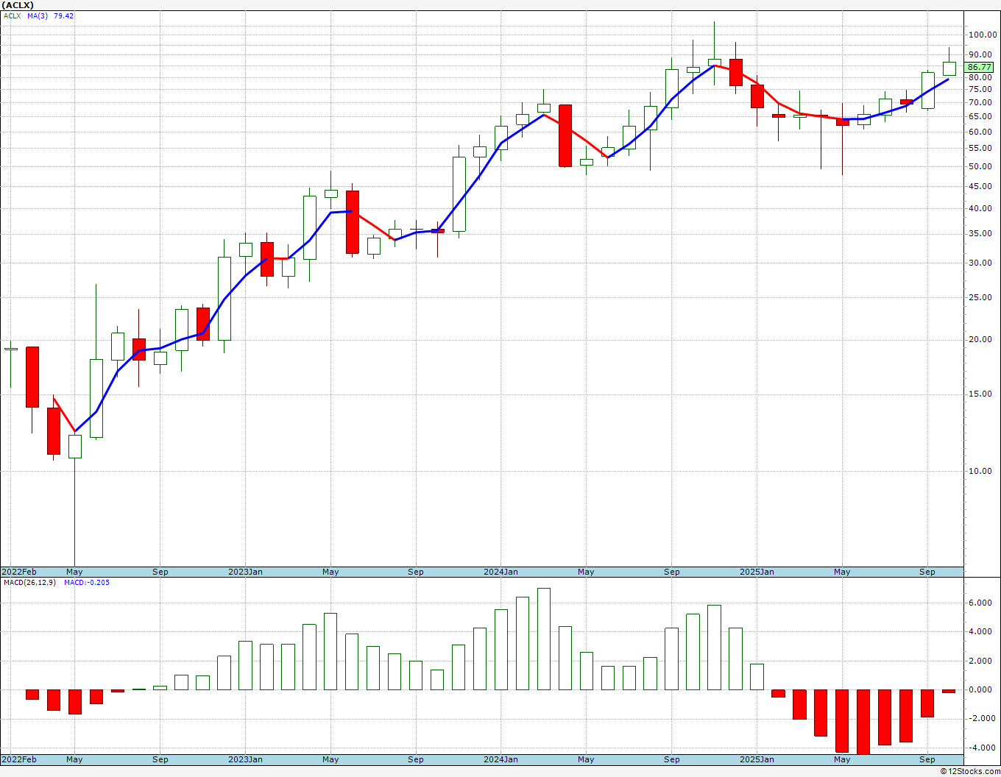Screen dimensions: 1001x777
Task: Select the 80.00 price axis label
Action: (x=980, y=77)
